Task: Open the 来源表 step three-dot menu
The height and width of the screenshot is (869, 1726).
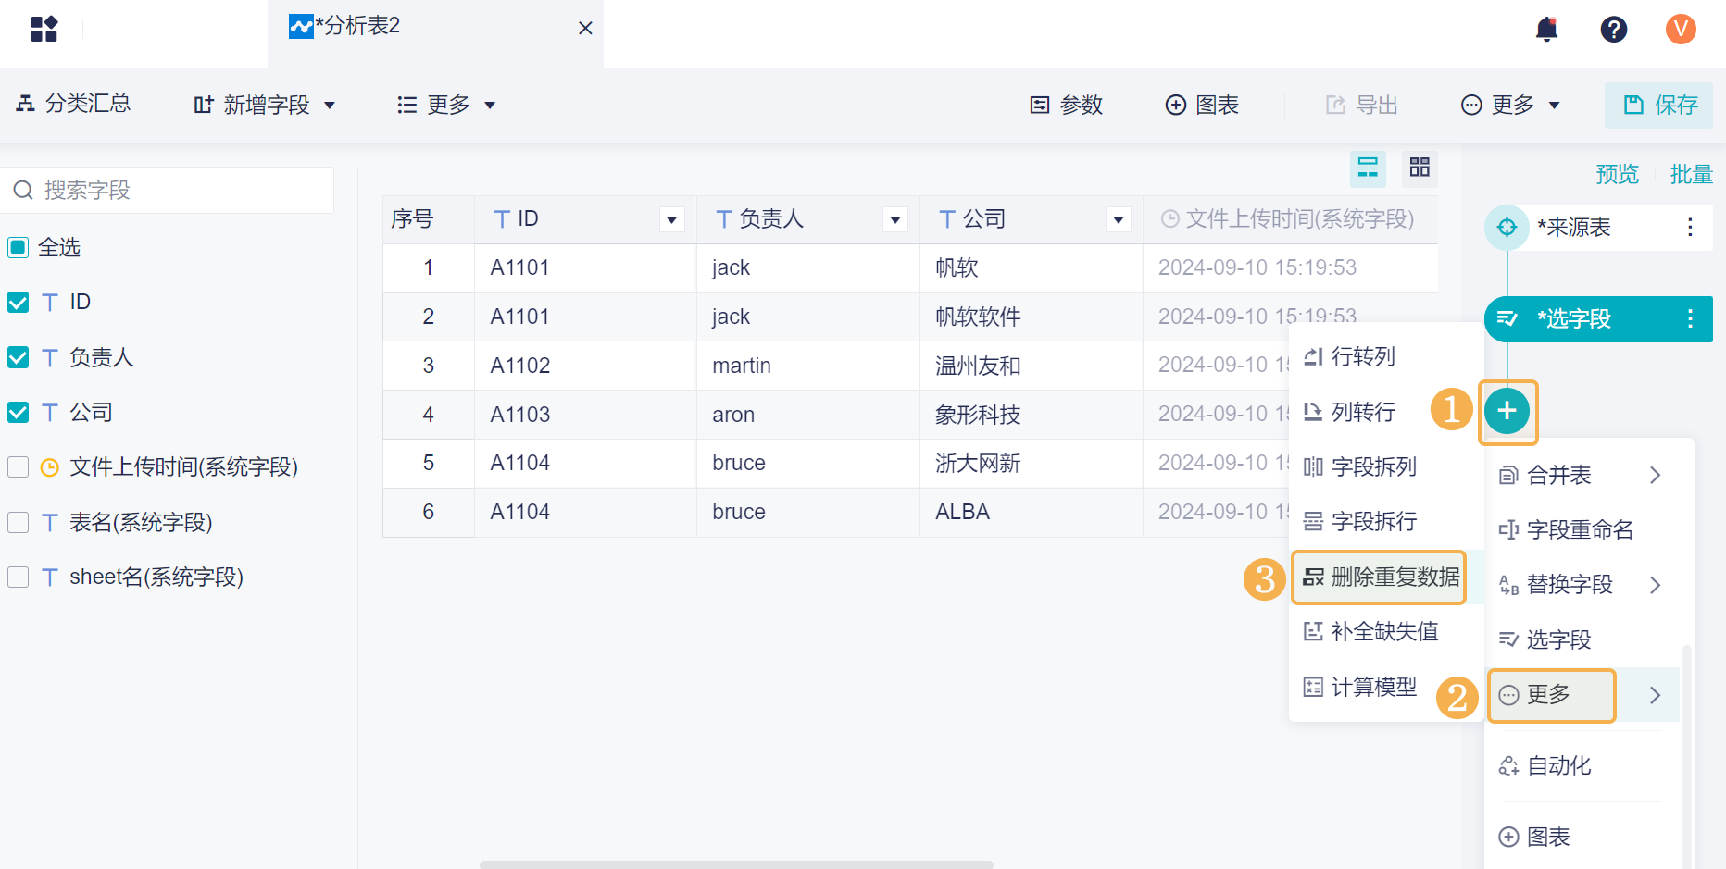Action: [x=1690, y=228]
